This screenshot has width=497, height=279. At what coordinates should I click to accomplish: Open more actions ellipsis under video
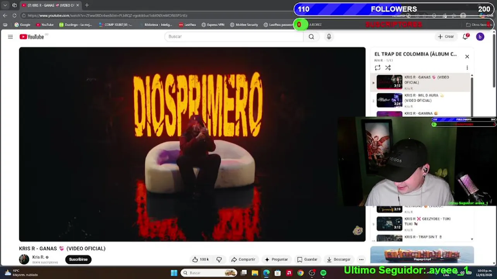click(361, 259)
